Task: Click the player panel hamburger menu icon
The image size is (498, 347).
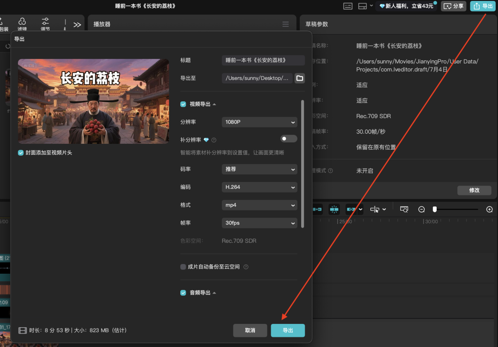Action: [x=285, y=24]
